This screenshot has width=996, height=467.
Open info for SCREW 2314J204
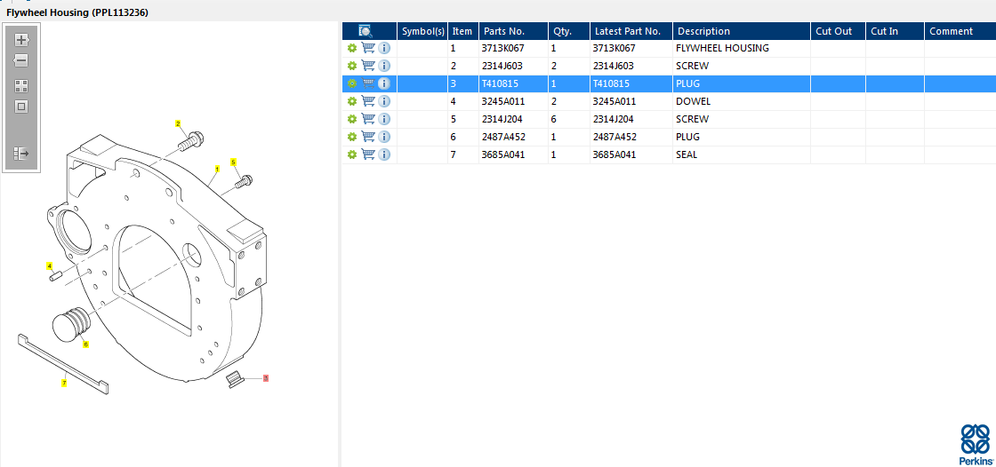[384, 119]
